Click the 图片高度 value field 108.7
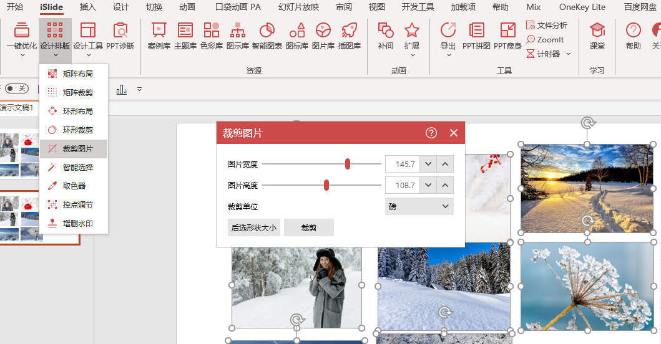 [x=403, y=185]
